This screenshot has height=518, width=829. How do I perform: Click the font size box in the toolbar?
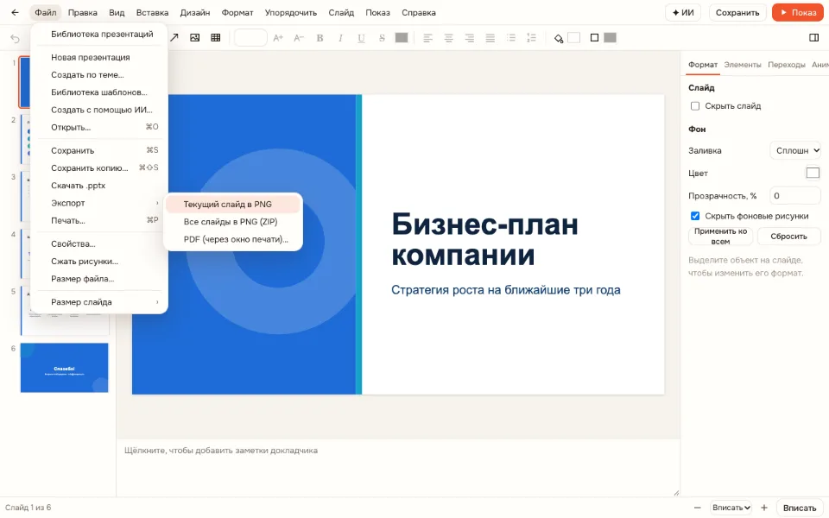pyautogui.click(x=250, y=37)
